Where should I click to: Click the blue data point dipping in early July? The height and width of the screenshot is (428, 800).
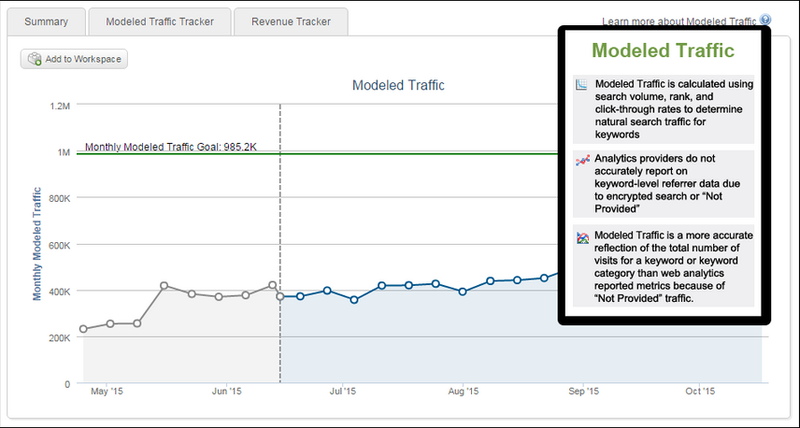click(354, 300)
